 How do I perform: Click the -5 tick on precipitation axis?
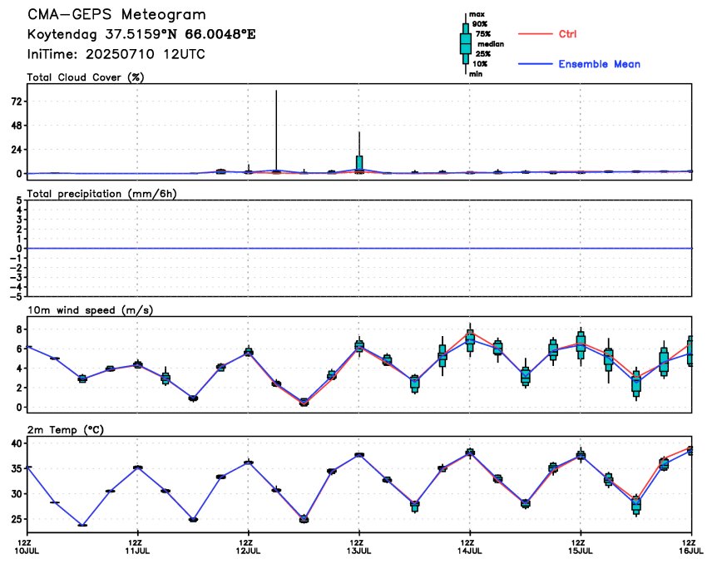17,297
